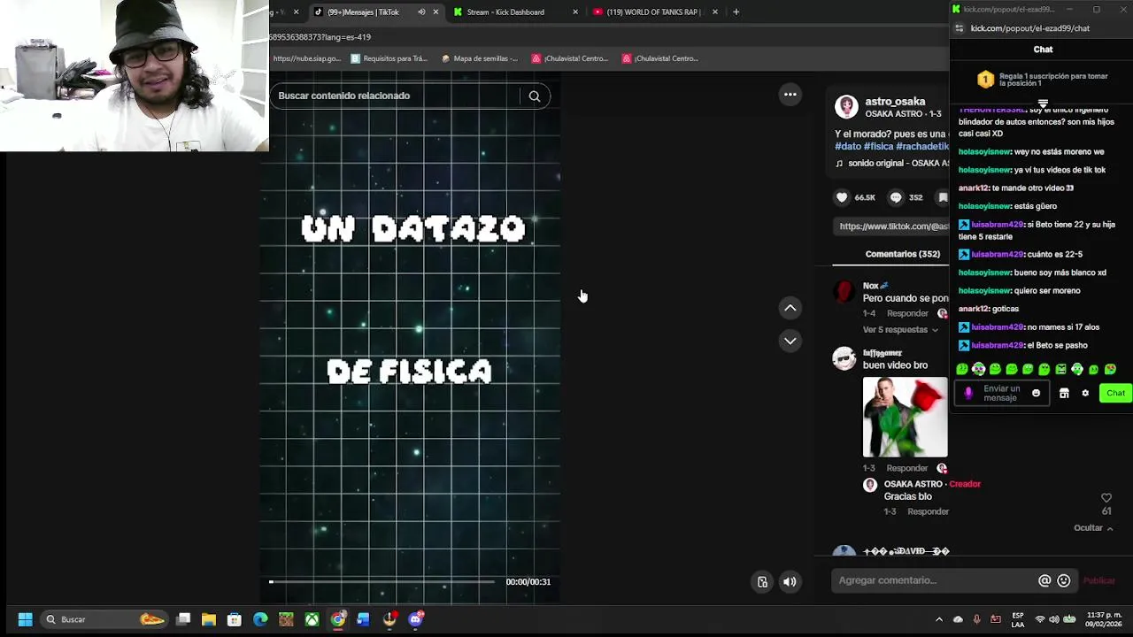Viewport: 1133px width, 637px height.
Task: Pick the first green Kick emote
Action: click(x=962, y=369)
